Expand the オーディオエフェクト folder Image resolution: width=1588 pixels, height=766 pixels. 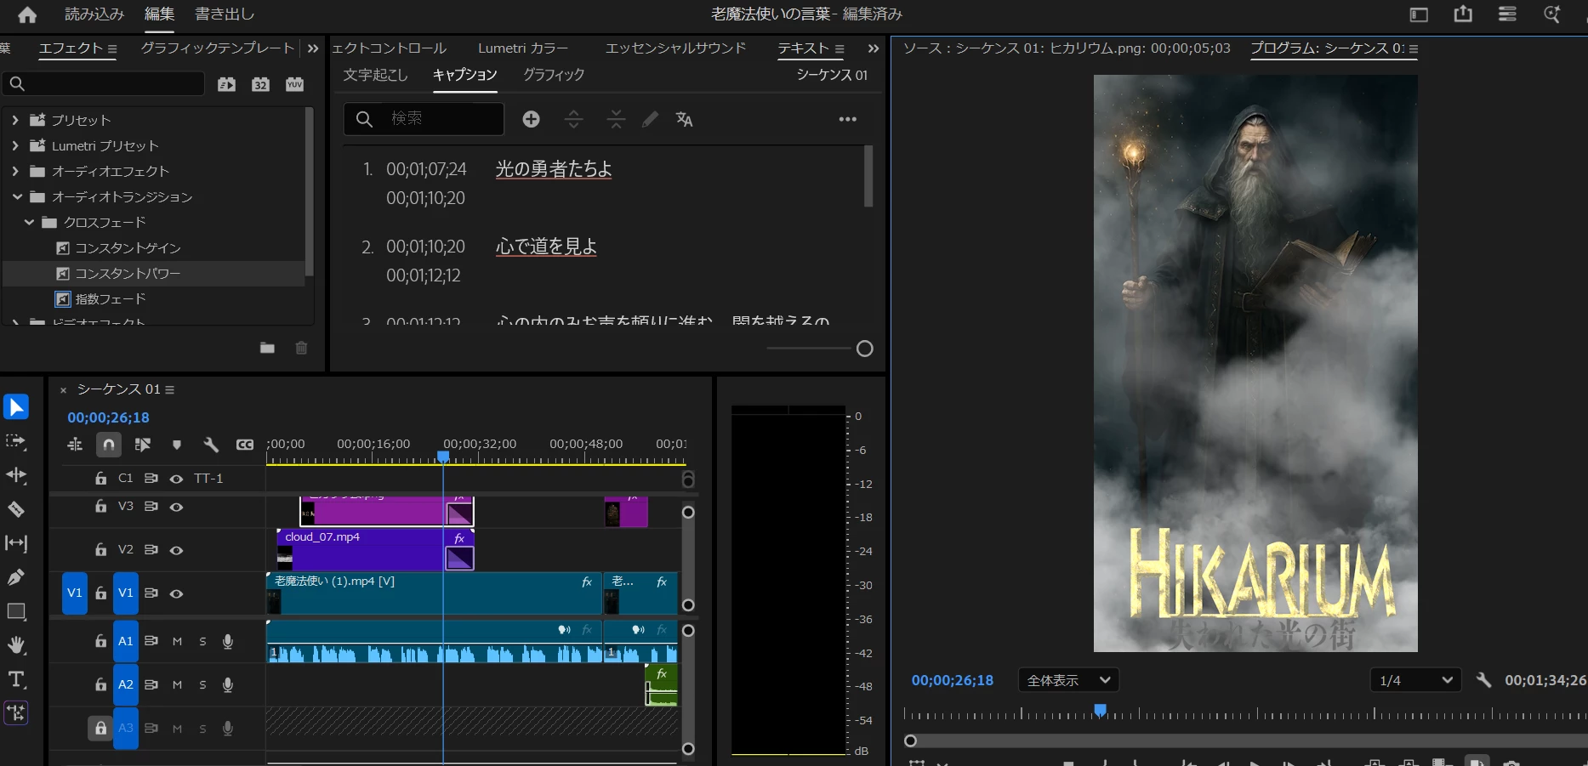pos(15,171)
